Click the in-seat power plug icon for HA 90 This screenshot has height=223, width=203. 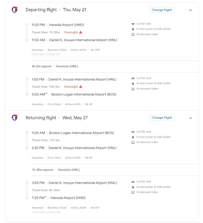pyautogui.click(x=133, y=84)
